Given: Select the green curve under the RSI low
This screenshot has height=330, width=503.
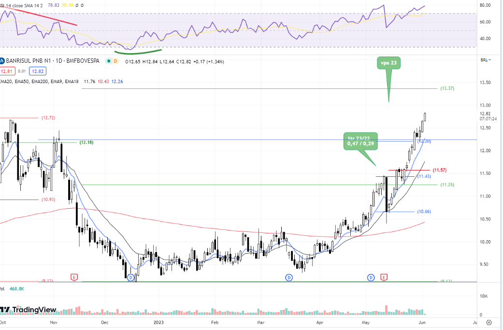Looking at the screenshot, I should 138,52.
